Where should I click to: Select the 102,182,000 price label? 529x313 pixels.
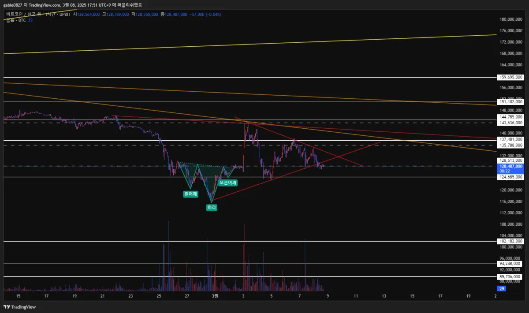tap(510, 241)
